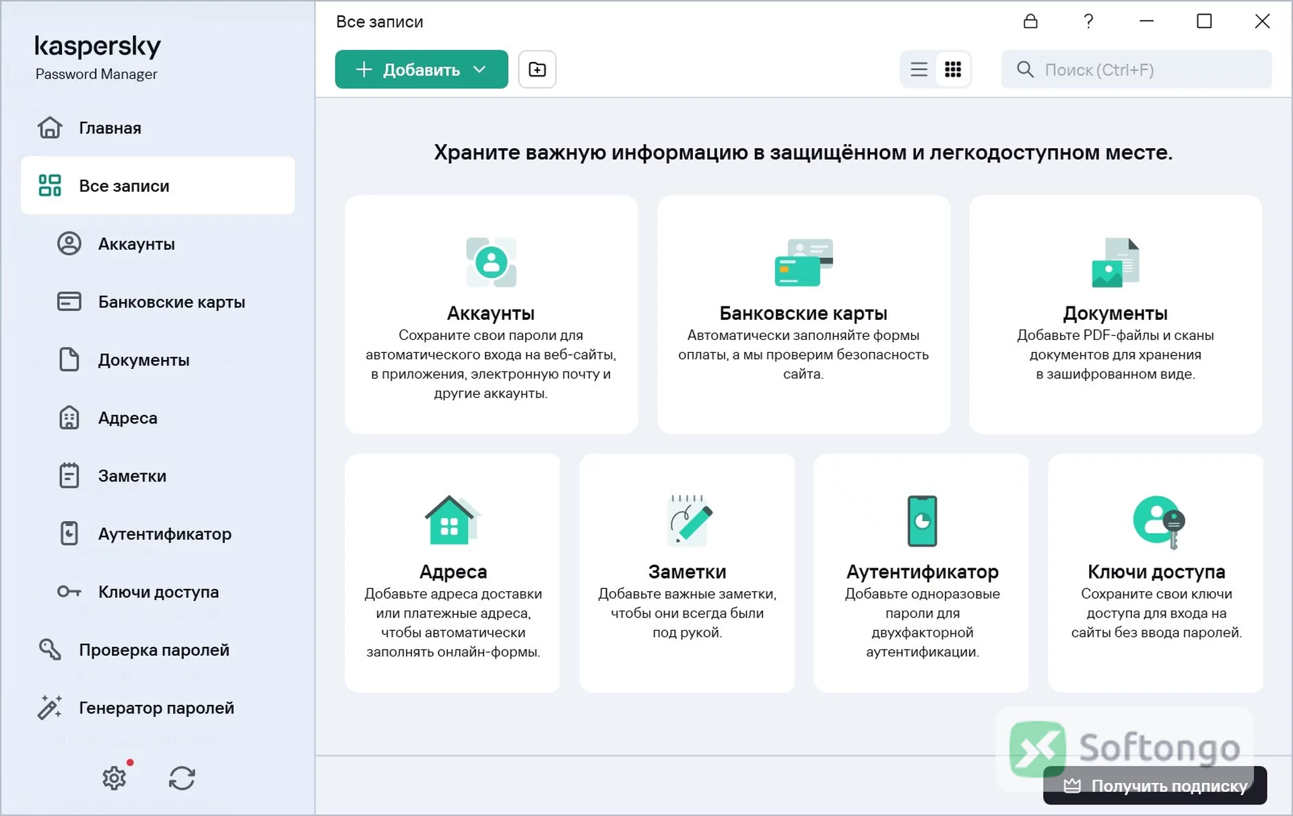Viewport: 1293px width, 816px height.
Task: Select Все записи in sidebar
Action: click(x=158, y=186)
